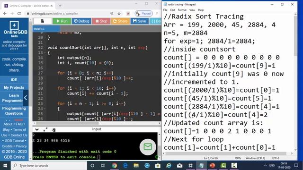The width and height of the screenshot is (303, 170).
Task: Share the code using the Share button
Action: (120, 21)
